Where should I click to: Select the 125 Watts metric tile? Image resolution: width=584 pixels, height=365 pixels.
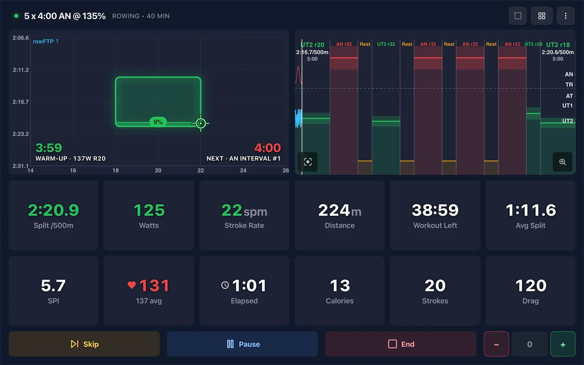pyautogui.click(x=149, y=215)
